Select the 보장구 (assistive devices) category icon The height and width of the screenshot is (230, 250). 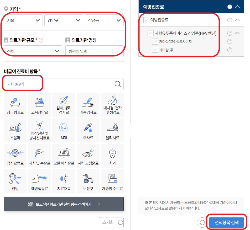[88, 181]
